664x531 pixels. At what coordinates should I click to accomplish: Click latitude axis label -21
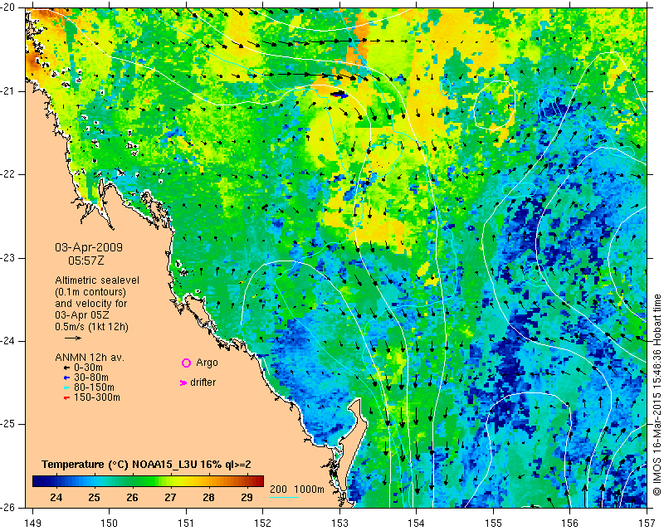pos(9,91)
